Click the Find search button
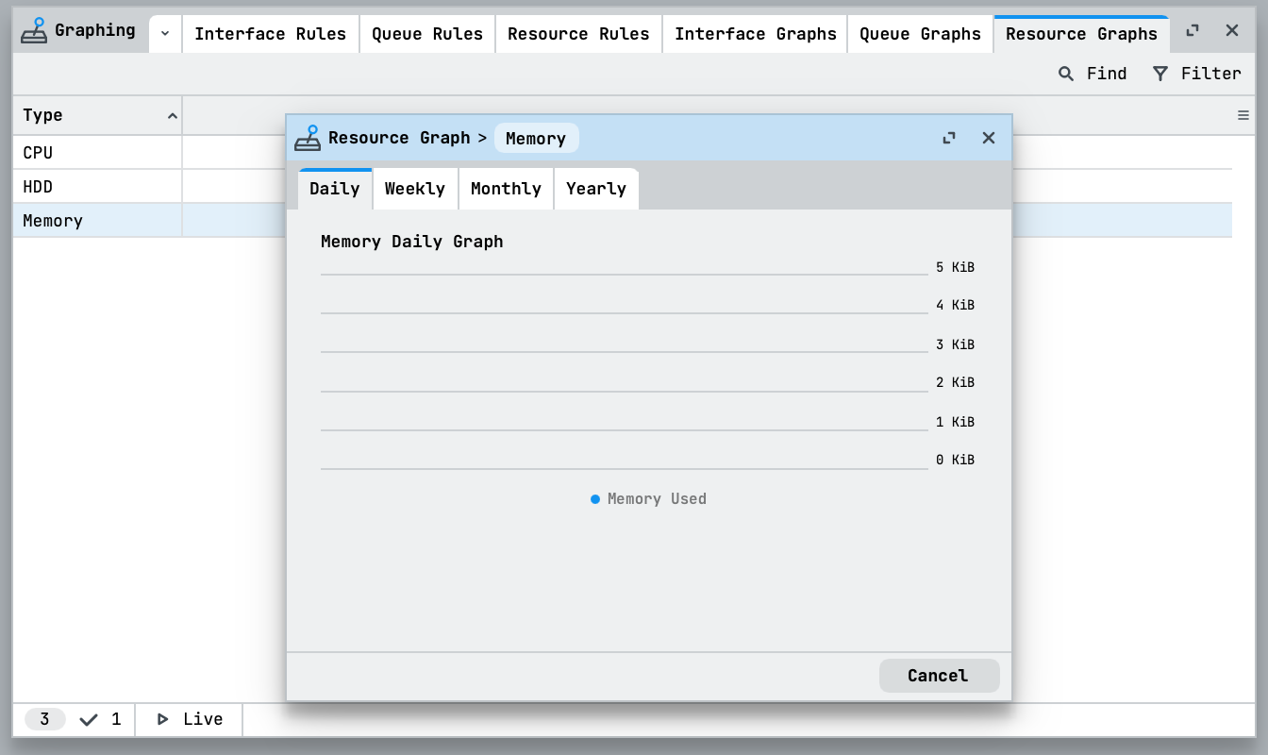1268x755 pixels. point(1093,74)
